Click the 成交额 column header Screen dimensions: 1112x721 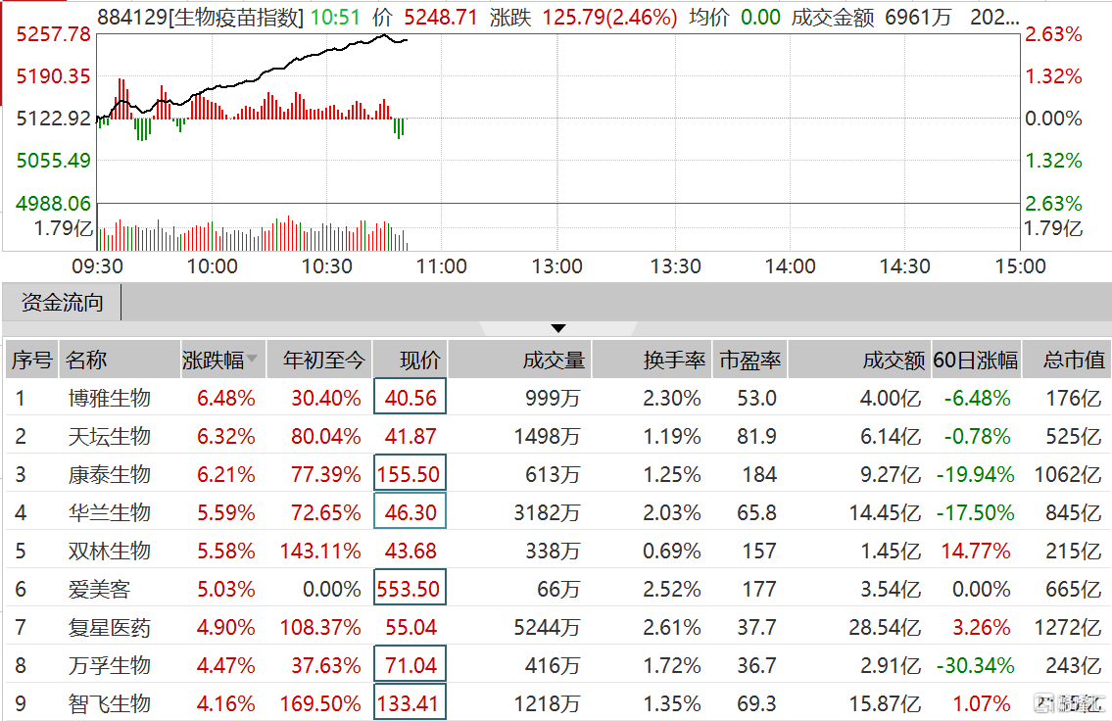coord(859,360)
